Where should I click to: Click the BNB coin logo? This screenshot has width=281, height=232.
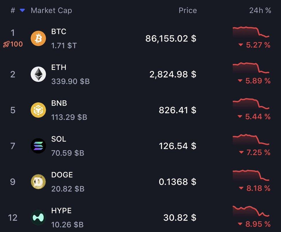point(38,110)
